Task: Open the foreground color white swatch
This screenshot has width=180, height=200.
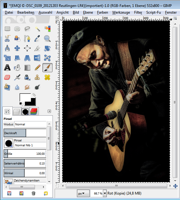Action: pos(25,97)
